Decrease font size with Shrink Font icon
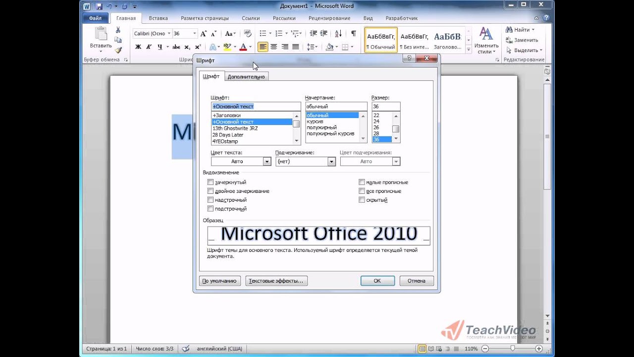634x357 pixels. point(214,34)
